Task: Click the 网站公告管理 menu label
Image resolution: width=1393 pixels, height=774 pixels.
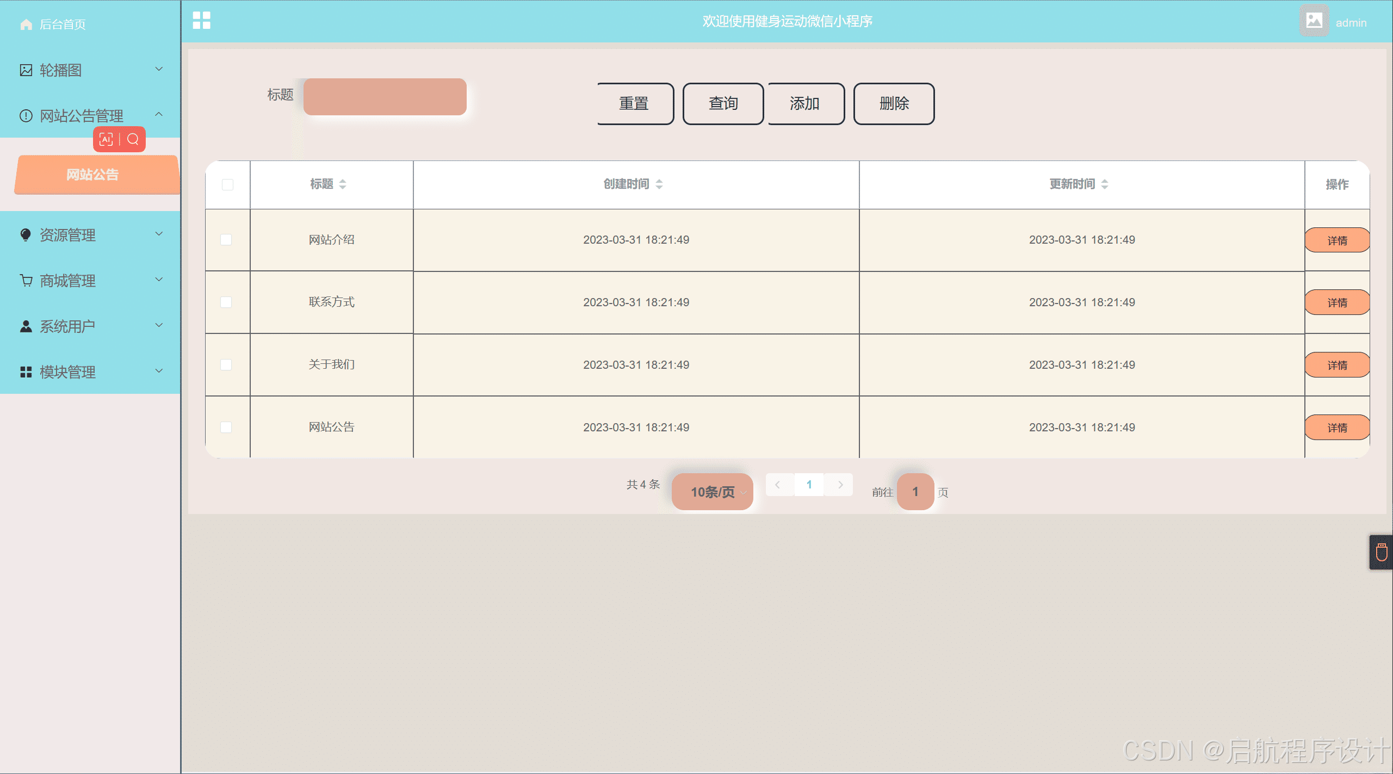Action: tap(82, 116)
